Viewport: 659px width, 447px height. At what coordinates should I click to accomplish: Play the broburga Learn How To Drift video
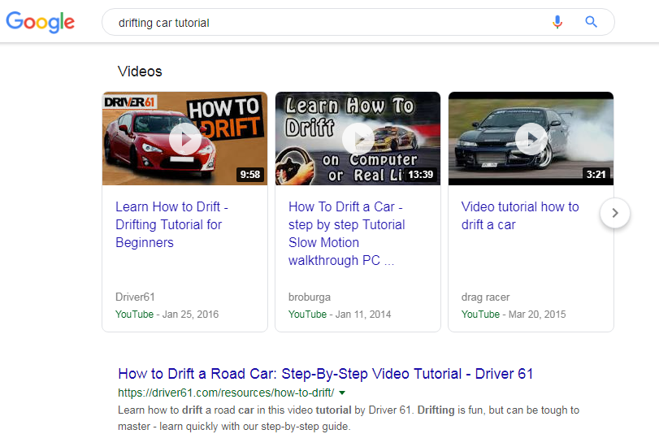[358, 139]
